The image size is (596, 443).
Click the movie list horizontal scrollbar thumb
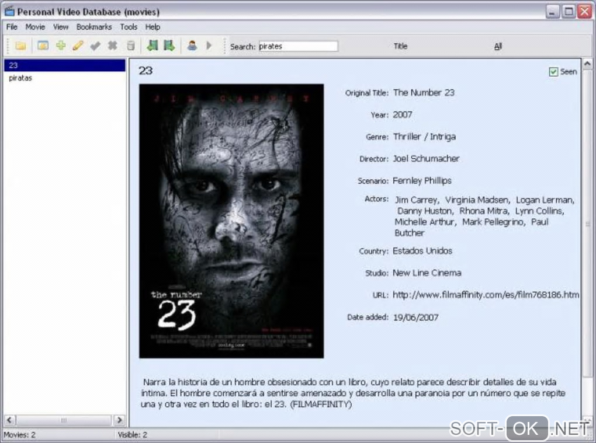64,420
